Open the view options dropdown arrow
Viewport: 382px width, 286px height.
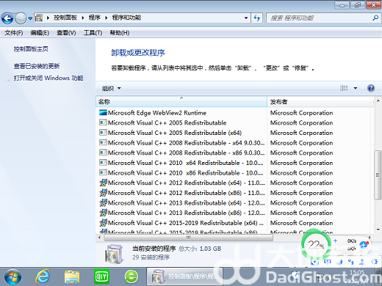point(356,88)
